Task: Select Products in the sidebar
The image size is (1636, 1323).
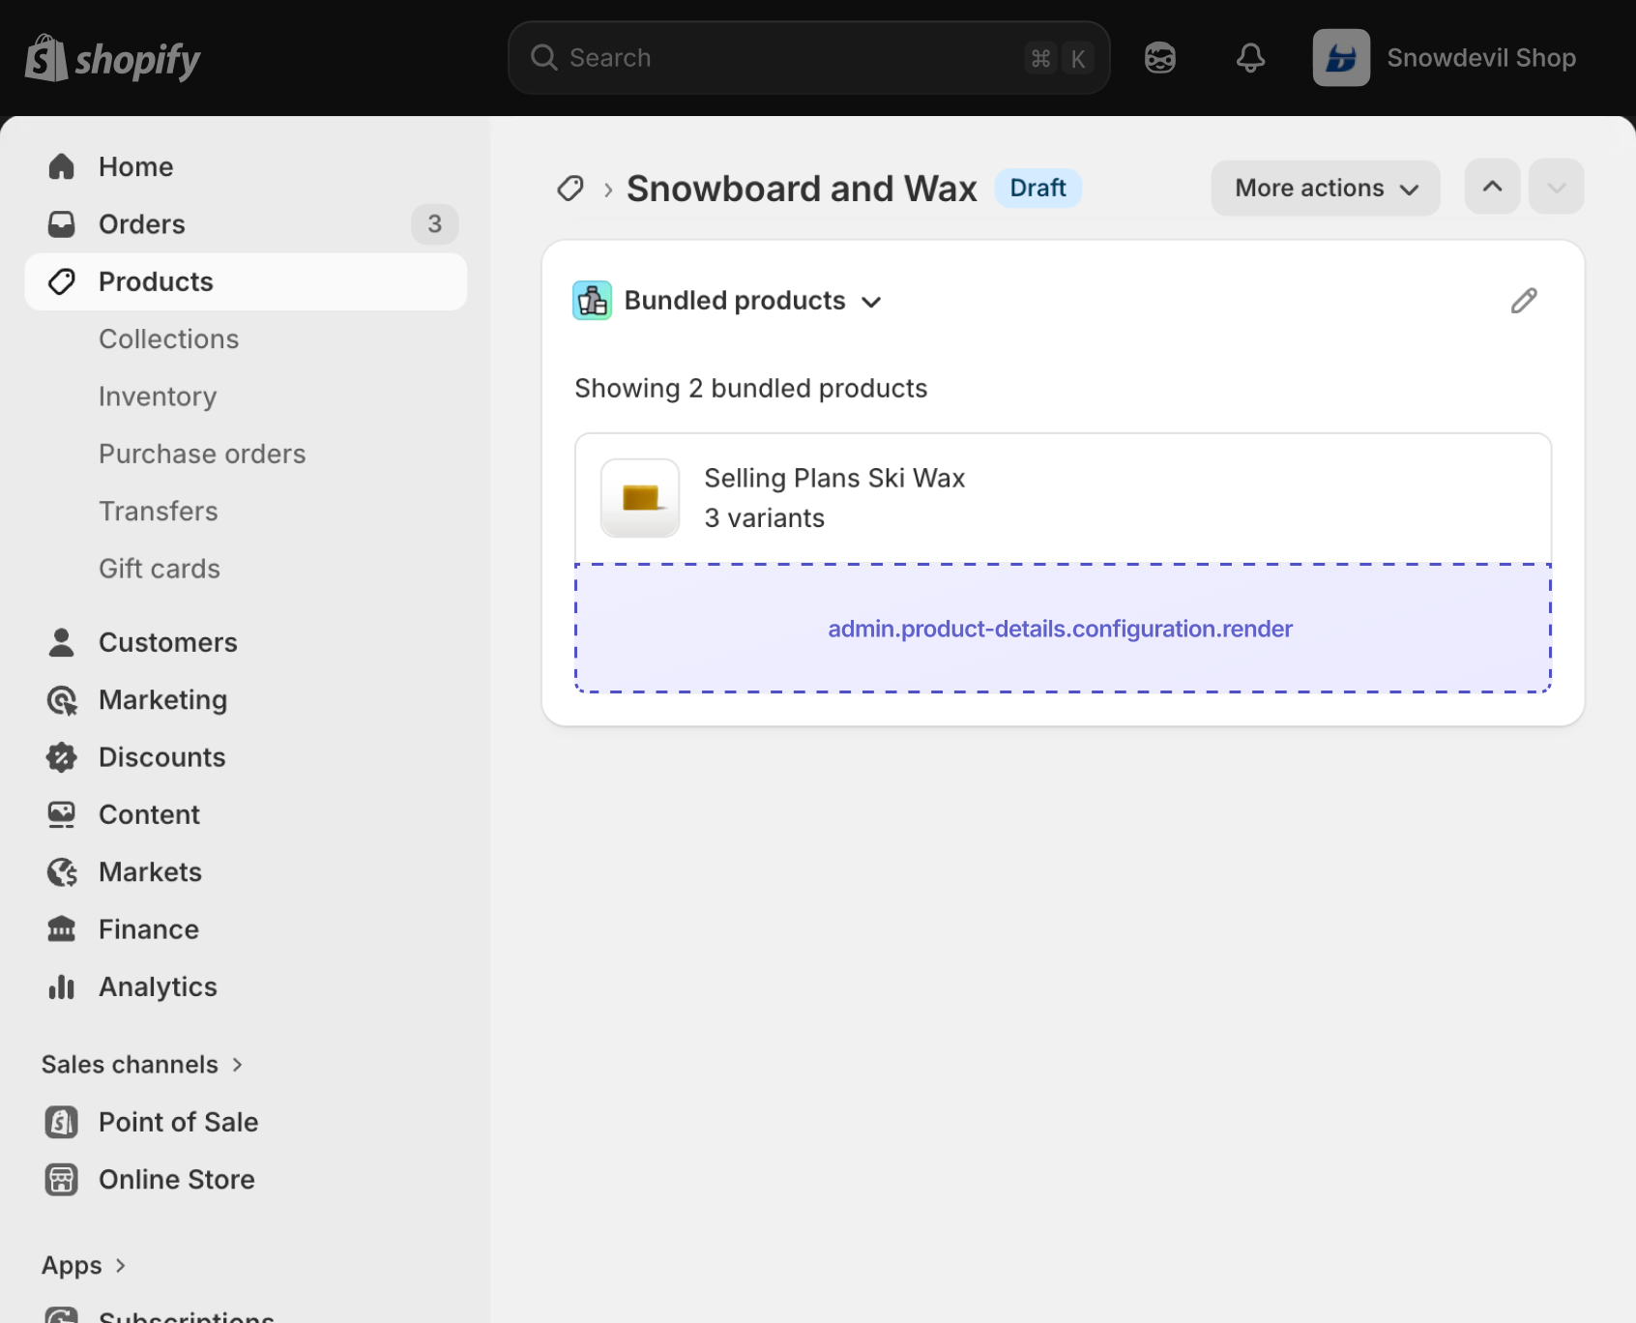Action: click(246, 281)
